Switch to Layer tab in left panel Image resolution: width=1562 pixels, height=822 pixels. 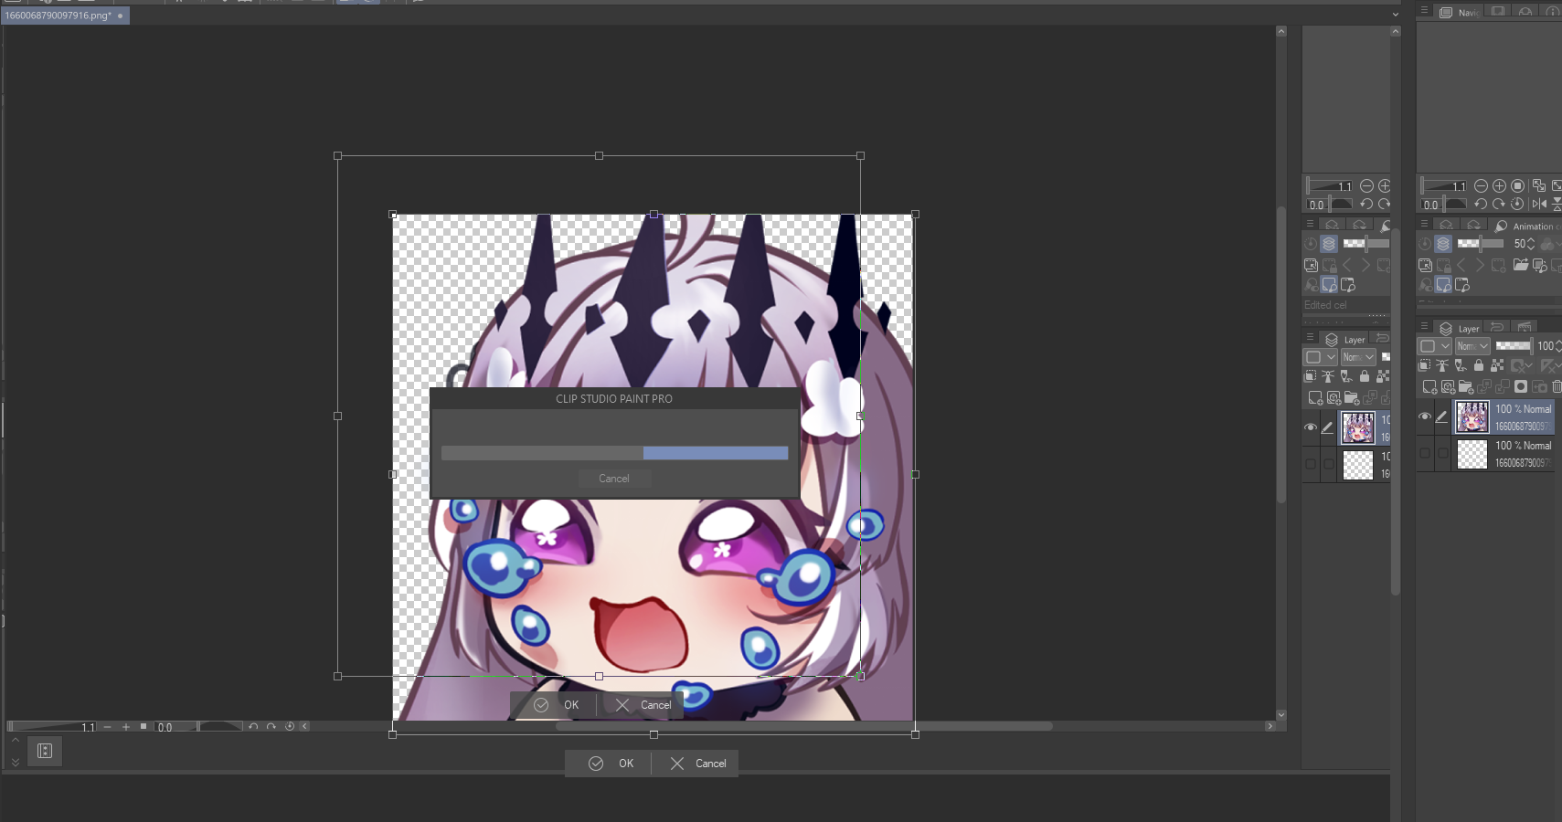[1345, 340]
